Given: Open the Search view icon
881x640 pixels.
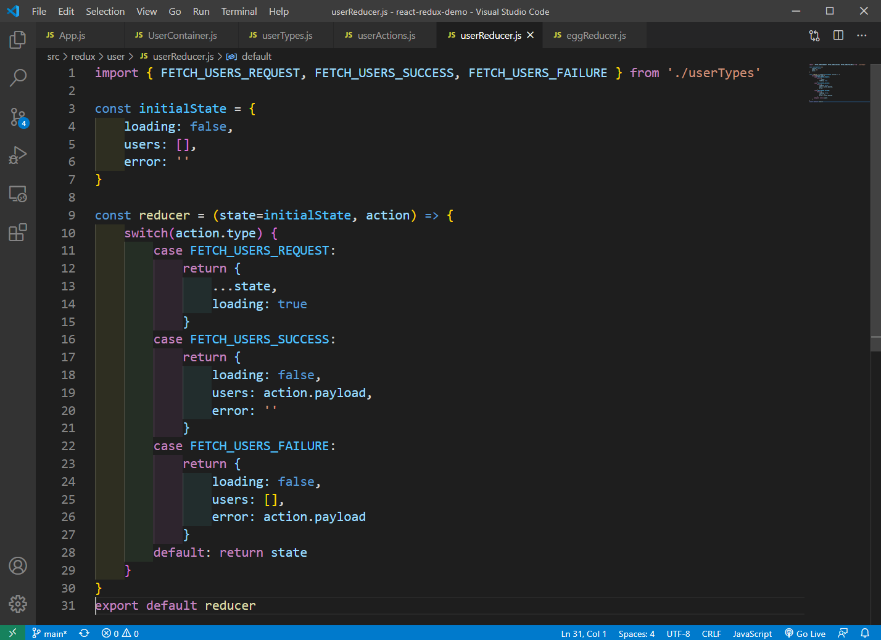Looking at the screenshot, I should point(18,78).
